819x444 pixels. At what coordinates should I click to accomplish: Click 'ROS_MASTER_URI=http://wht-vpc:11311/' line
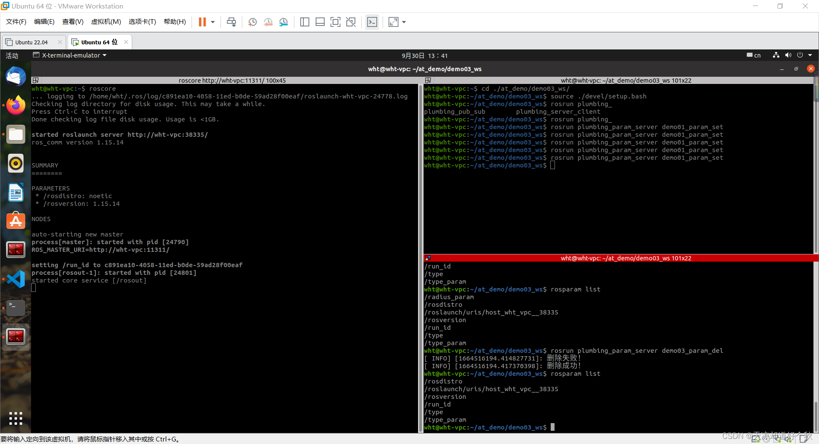coord(101,250)
